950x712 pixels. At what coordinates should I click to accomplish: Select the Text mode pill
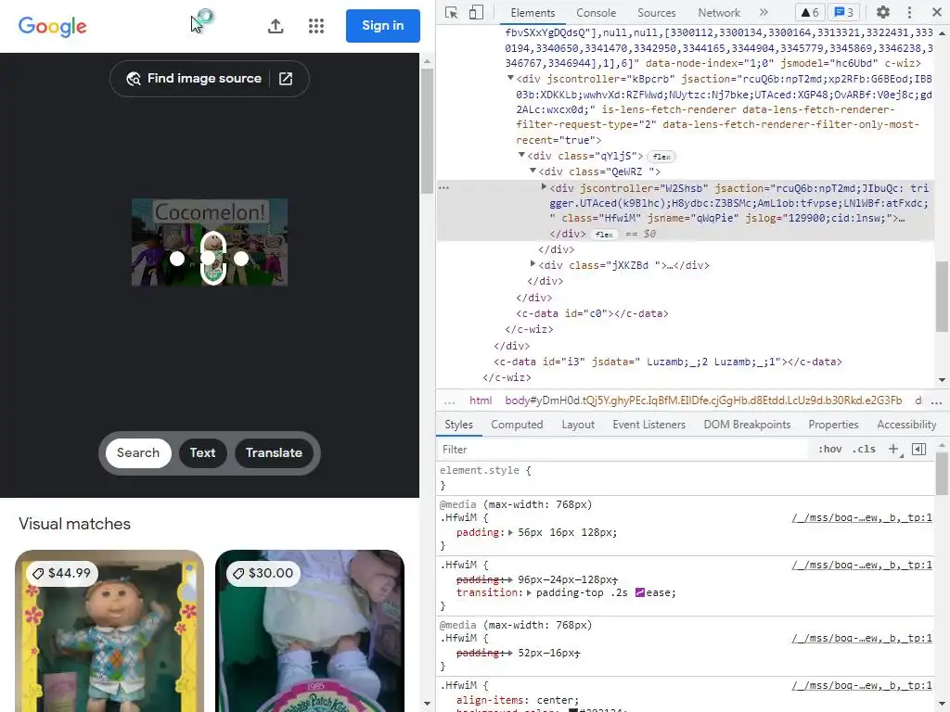[202, 452]
